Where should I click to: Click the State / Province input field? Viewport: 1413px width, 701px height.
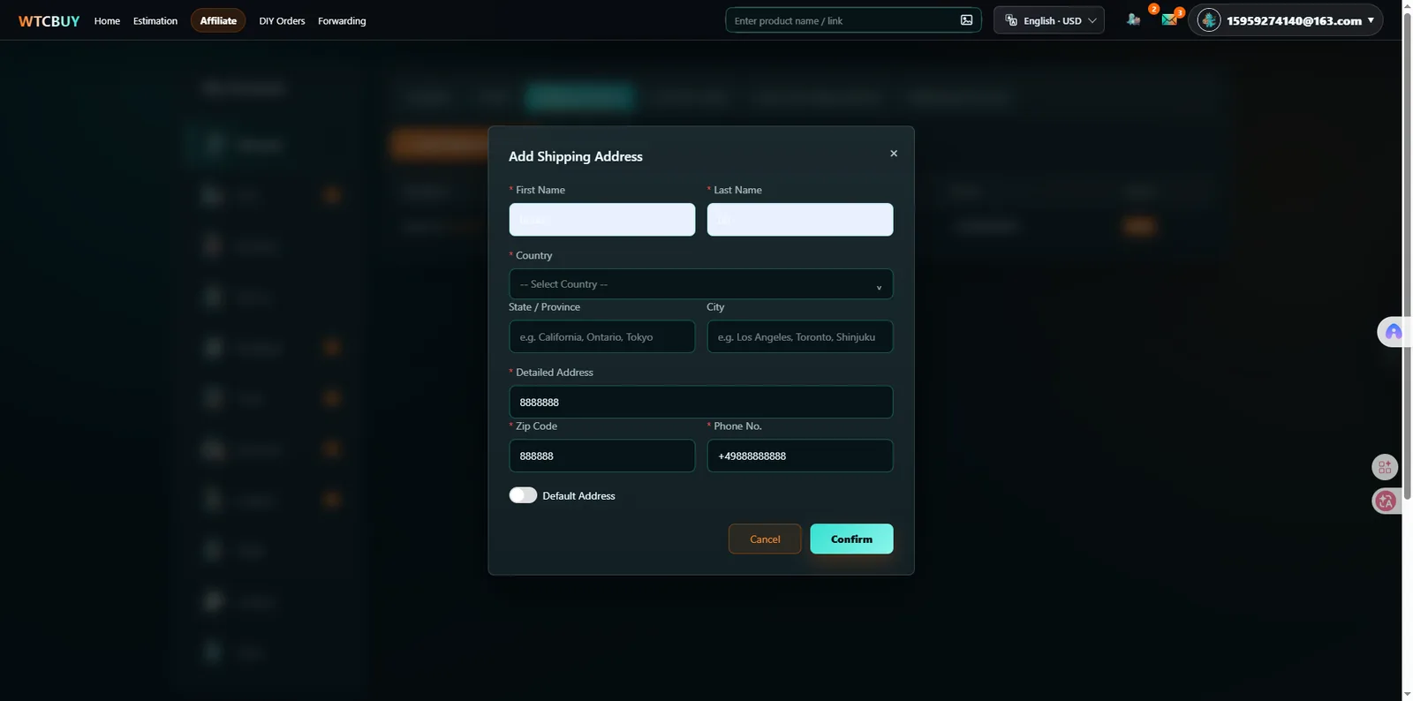[601, 336]
